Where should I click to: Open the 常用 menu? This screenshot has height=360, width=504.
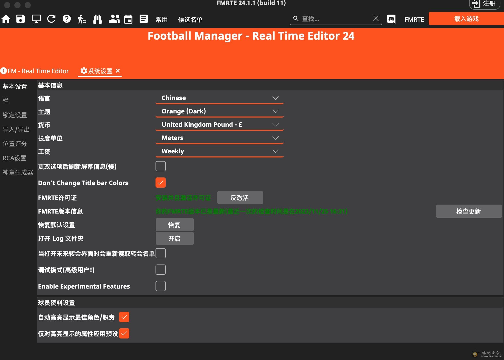click(x=162, y=19)
